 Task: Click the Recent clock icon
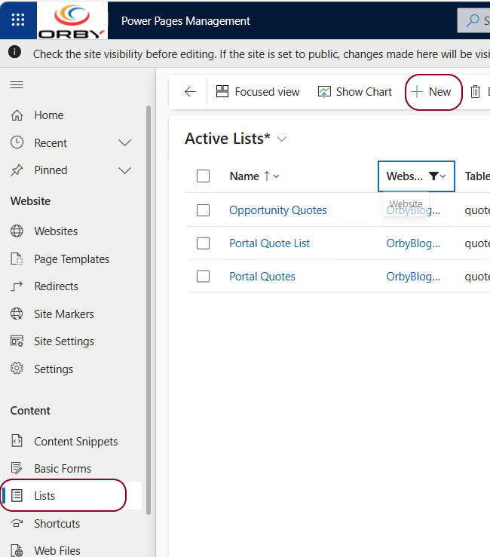pos(17,142)
